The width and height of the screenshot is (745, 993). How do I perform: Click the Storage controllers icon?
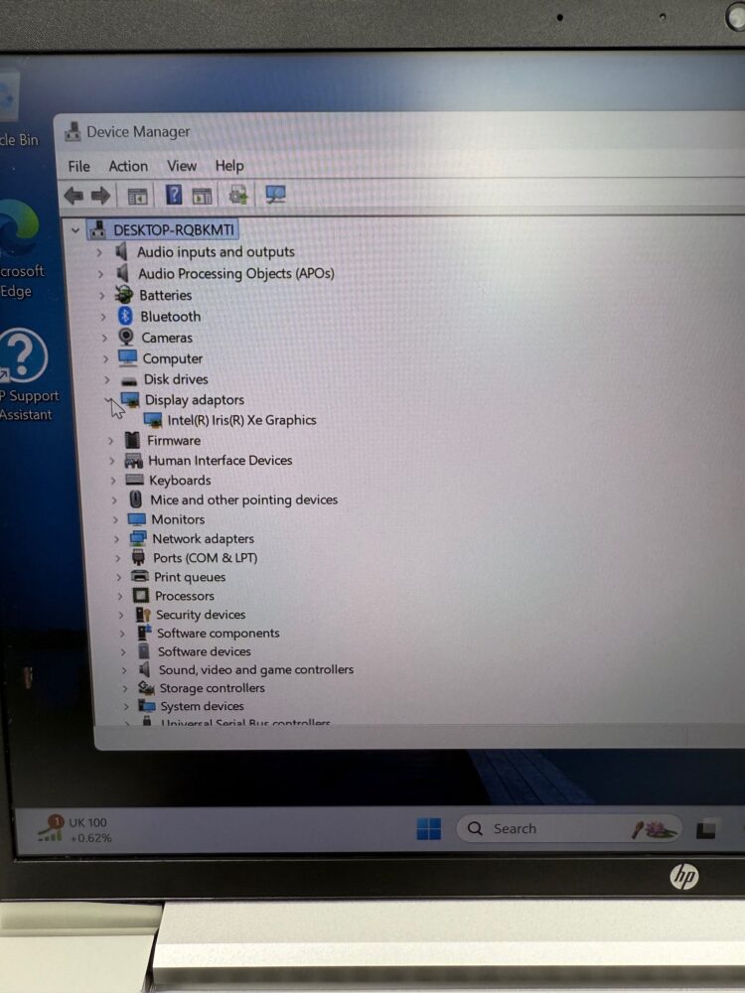(146, 687)
